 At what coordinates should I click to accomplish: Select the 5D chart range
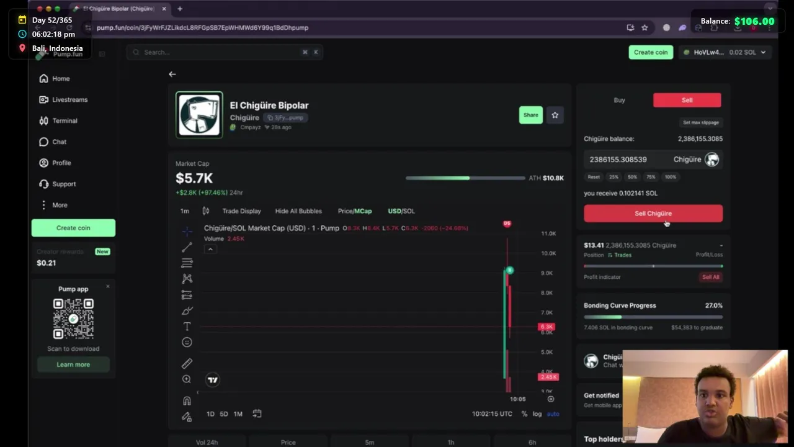(x=224, y=414)
